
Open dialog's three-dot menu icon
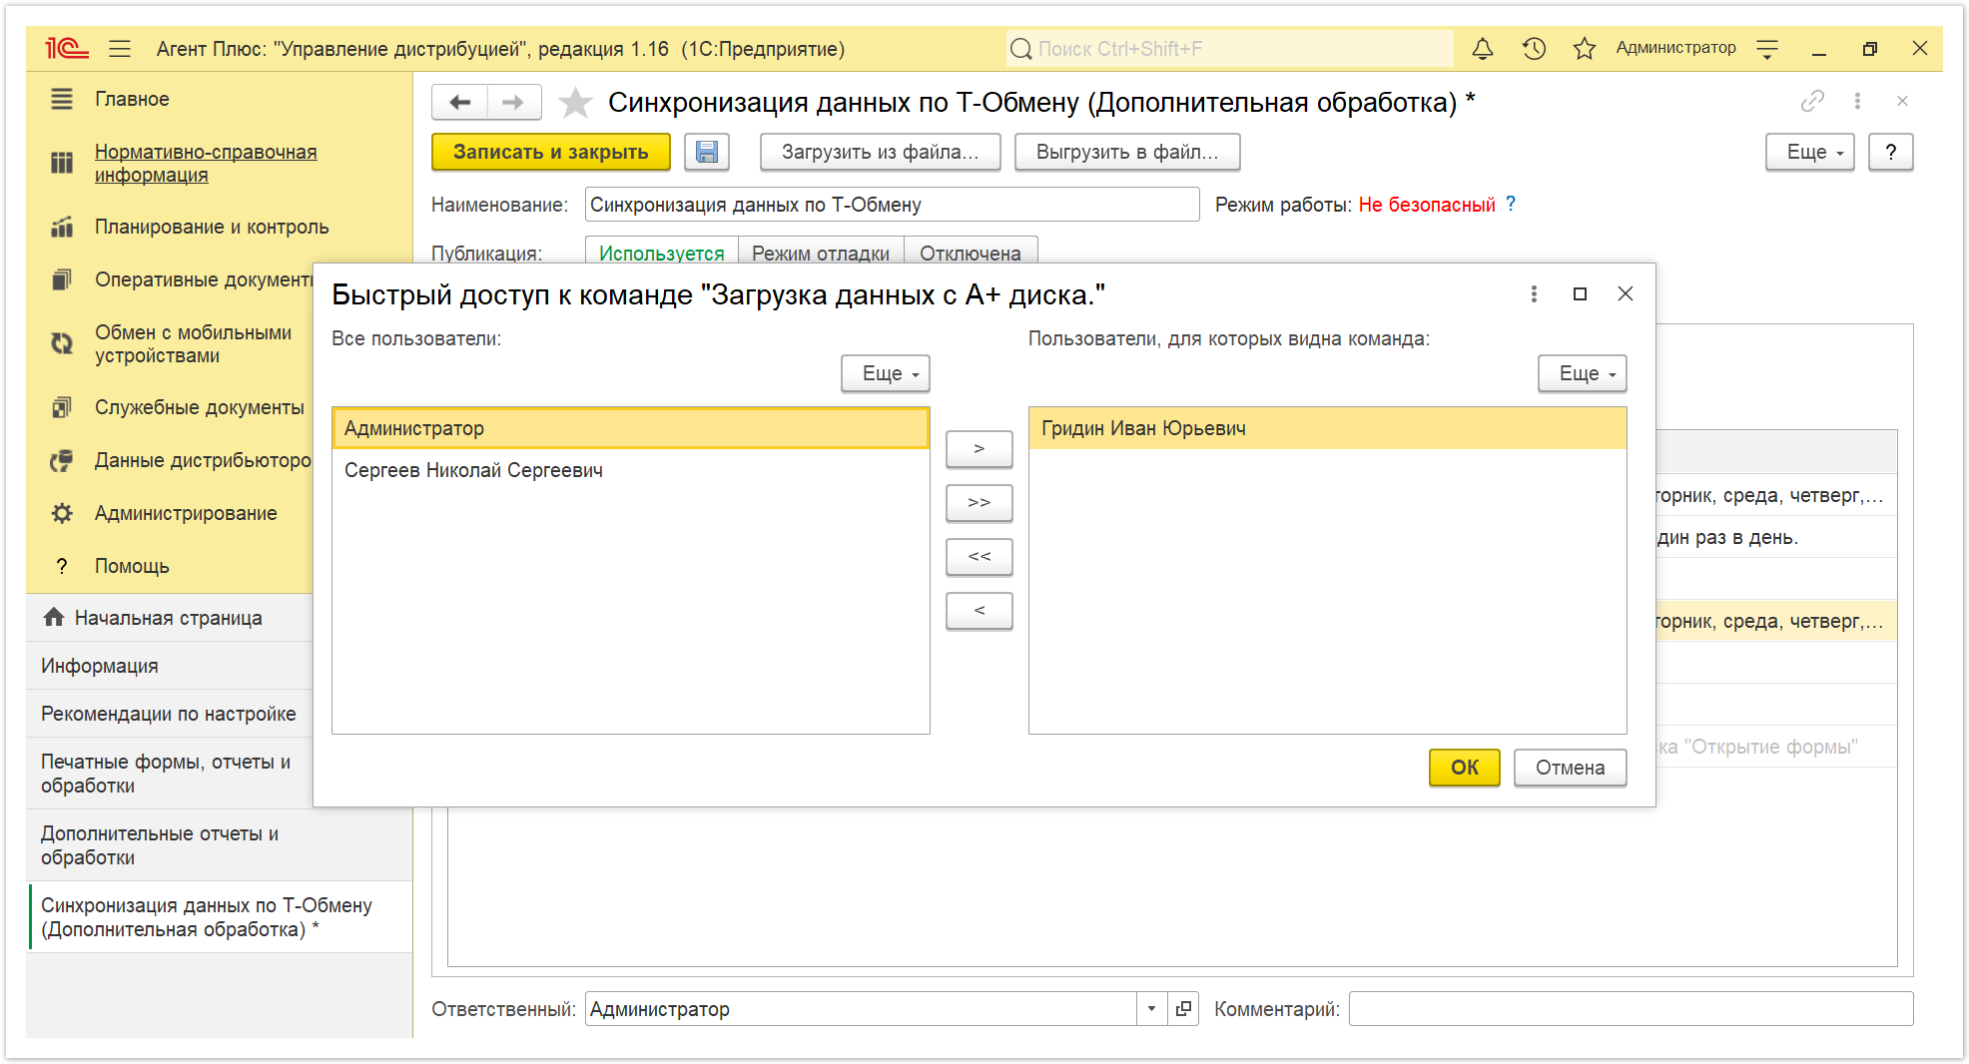(x=1534, y=293)
